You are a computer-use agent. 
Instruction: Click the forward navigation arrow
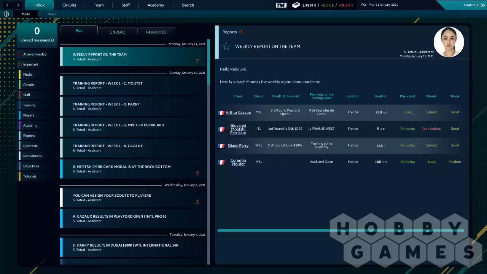[x=18, y=5]
